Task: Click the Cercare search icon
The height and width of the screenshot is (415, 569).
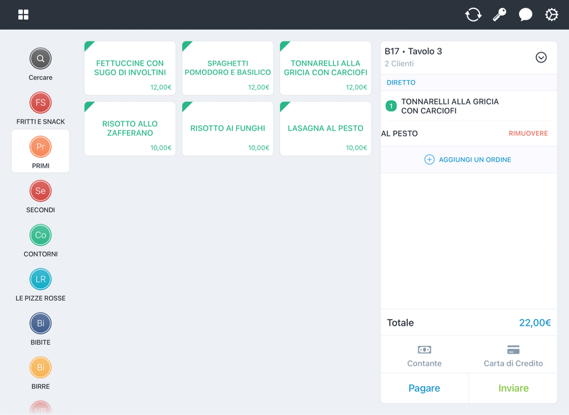Action: tap(40, 59)
